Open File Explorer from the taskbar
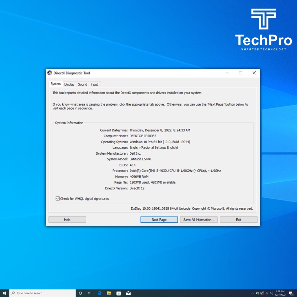 click(x=109, y=293)
